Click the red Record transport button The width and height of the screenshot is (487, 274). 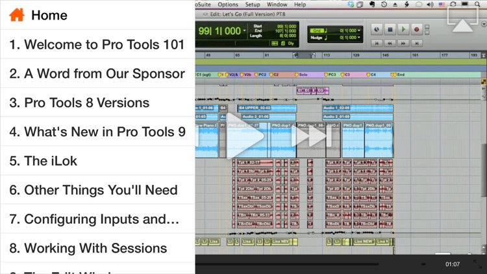(x=417, y=29)
